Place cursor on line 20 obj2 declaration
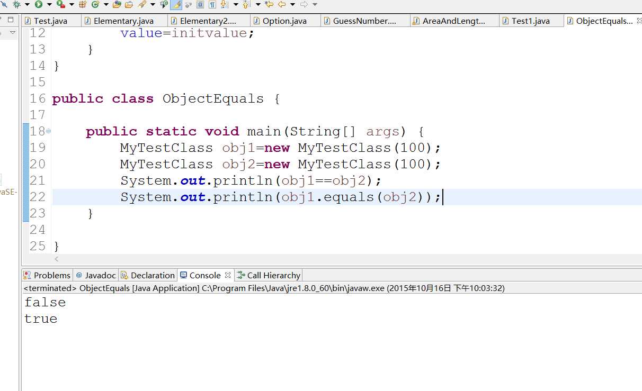642x391 pixels. click(x=280, y=164)
